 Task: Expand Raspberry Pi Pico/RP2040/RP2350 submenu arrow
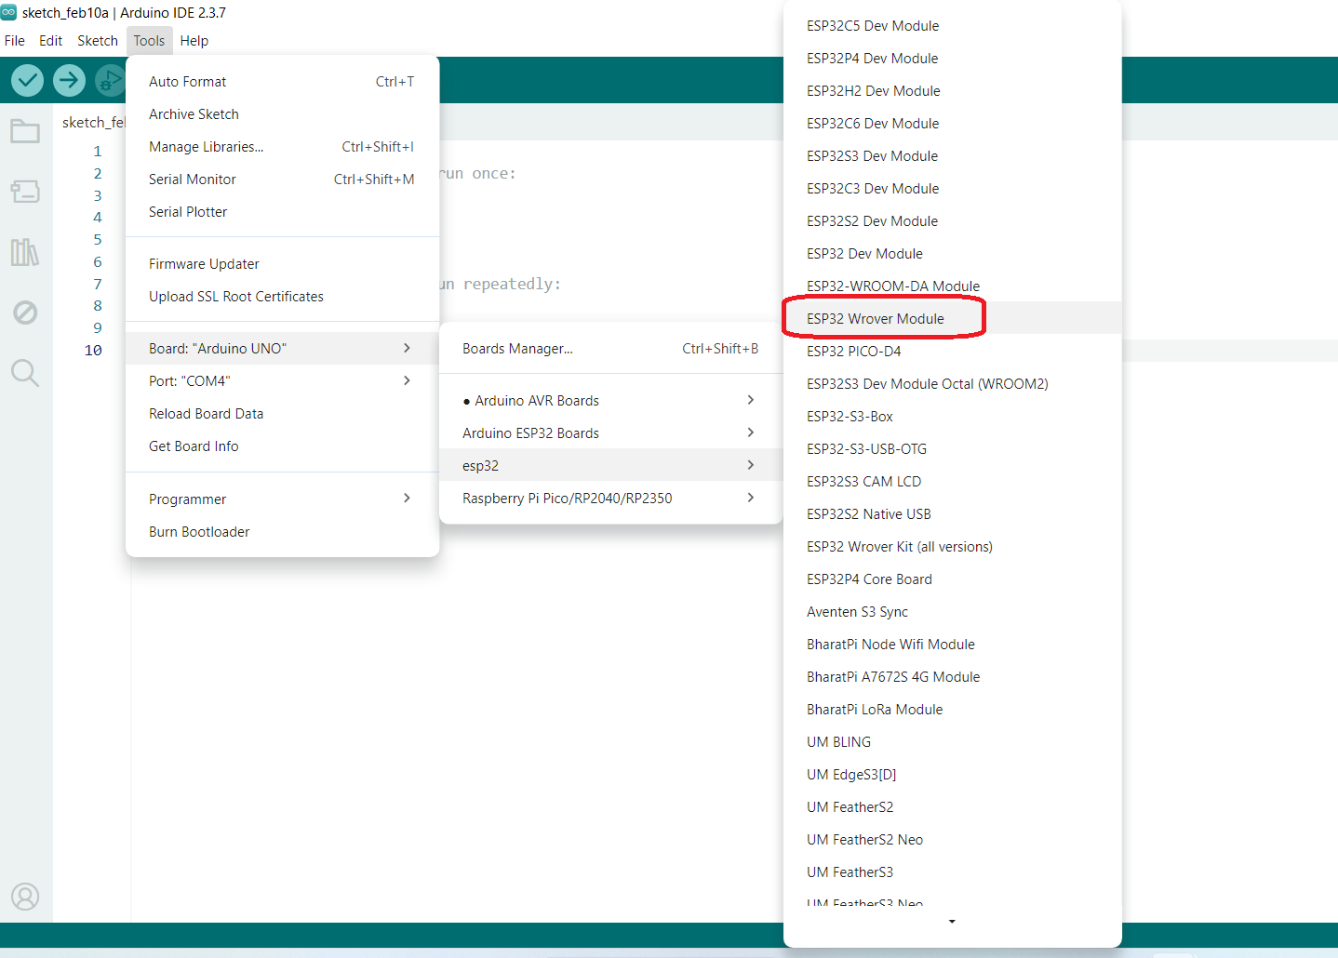751,498
